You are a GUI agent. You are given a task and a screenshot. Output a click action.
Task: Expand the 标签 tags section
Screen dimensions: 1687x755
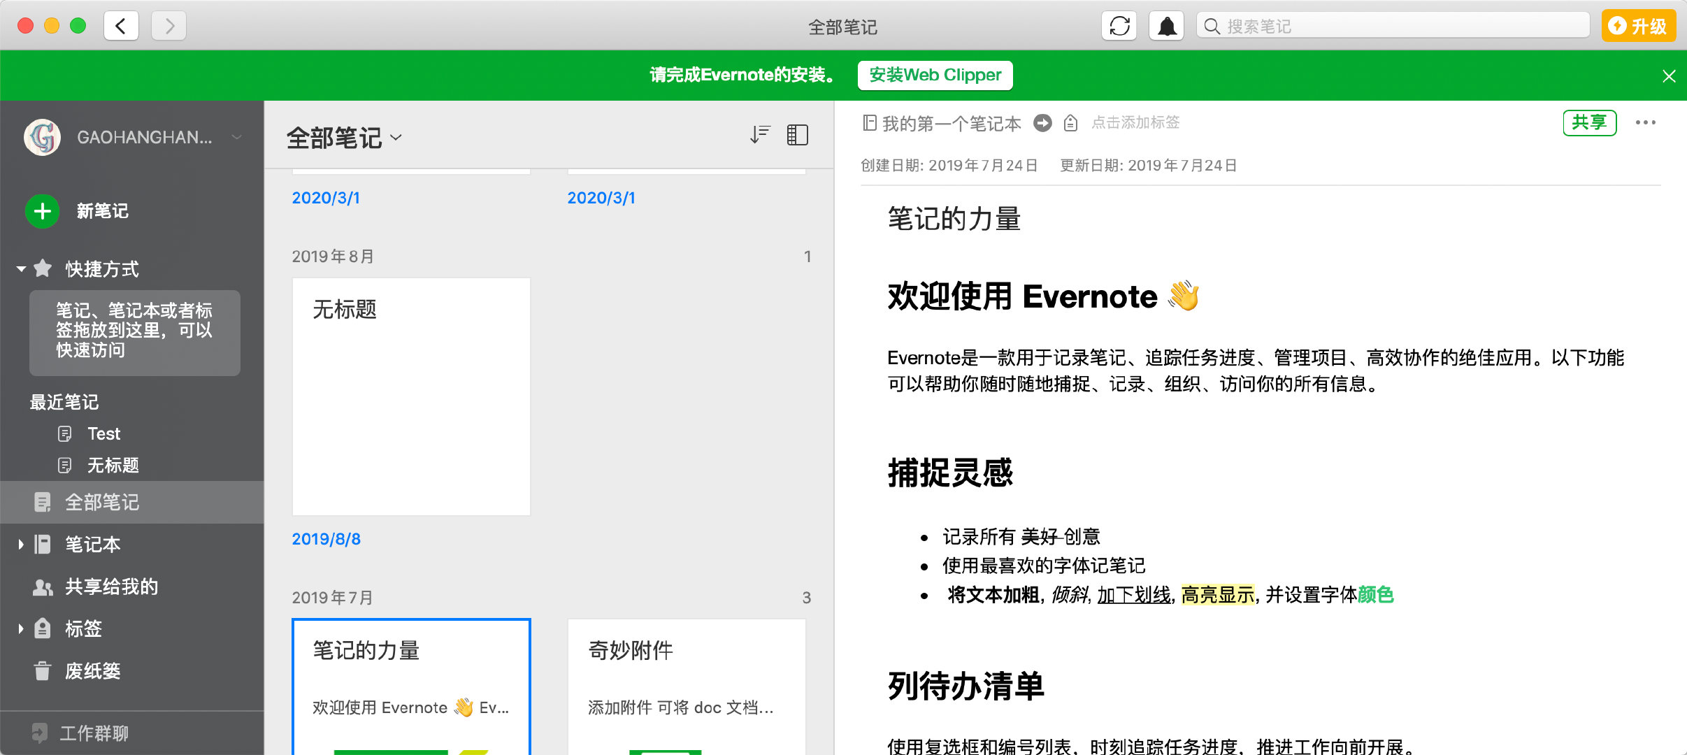click(x=20, y=628)
